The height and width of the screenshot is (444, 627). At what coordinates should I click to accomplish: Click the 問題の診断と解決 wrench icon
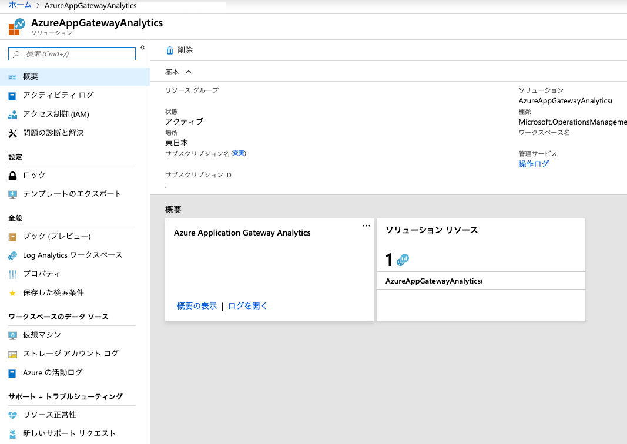tap(13, 133)
